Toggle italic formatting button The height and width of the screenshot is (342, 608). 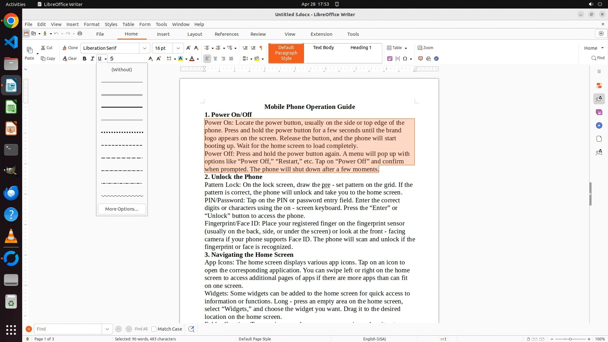[x=92, y=59]
